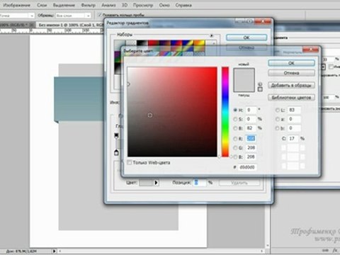Toggle the checkbox in background layer style dialog

(331, 67)
